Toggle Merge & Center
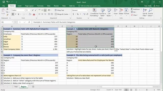 (61, 14)
